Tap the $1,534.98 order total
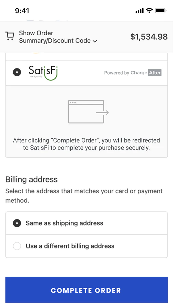Image resolution: width=173 pixels, height=308 pixels. click(149, 37)
